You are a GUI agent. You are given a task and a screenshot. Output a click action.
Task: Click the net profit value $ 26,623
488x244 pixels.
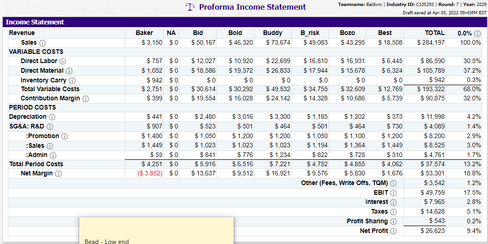pyautogui.click(x=433, y=231)
